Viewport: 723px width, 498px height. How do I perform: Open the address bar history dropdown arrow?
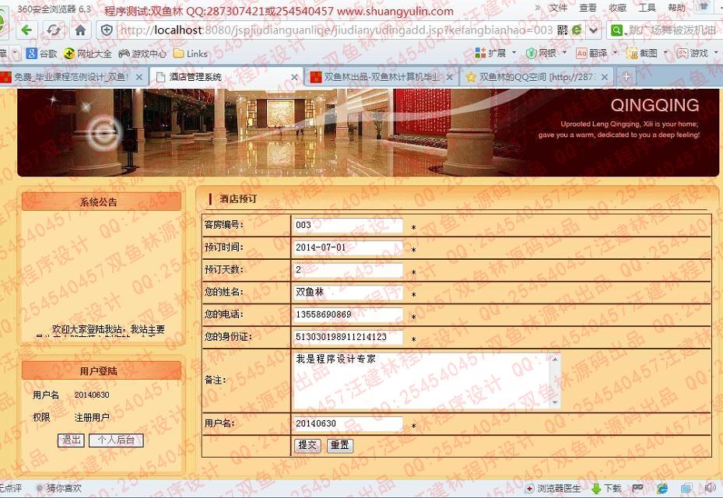[594, 30]
